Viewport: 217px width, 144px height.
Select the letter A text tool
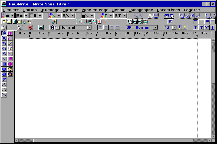pos(4,54)
